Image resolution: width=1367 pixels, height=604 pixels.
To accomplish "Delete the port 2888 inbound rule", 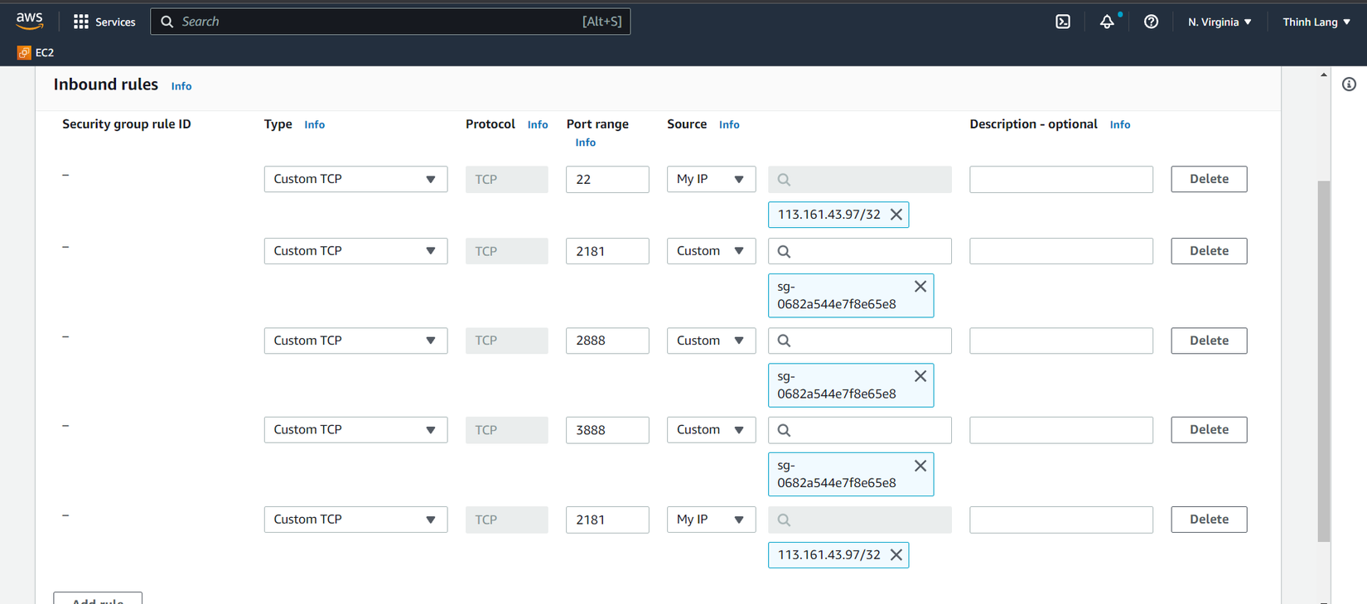I will coord(1208,341).
